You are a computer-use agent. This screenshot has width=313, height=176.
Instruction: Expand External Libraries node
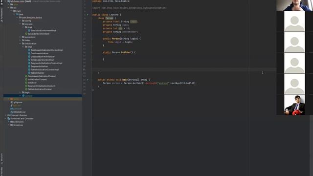click(x=5, y=115)
